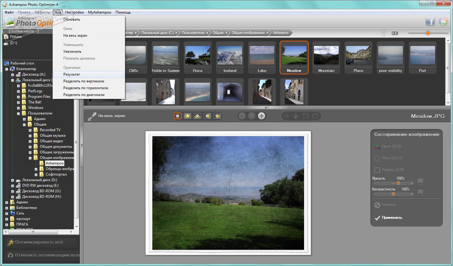Screen dimensions: 453x266
Task: Click the full screen arrows icon
Action: click(x=92, y=116)
